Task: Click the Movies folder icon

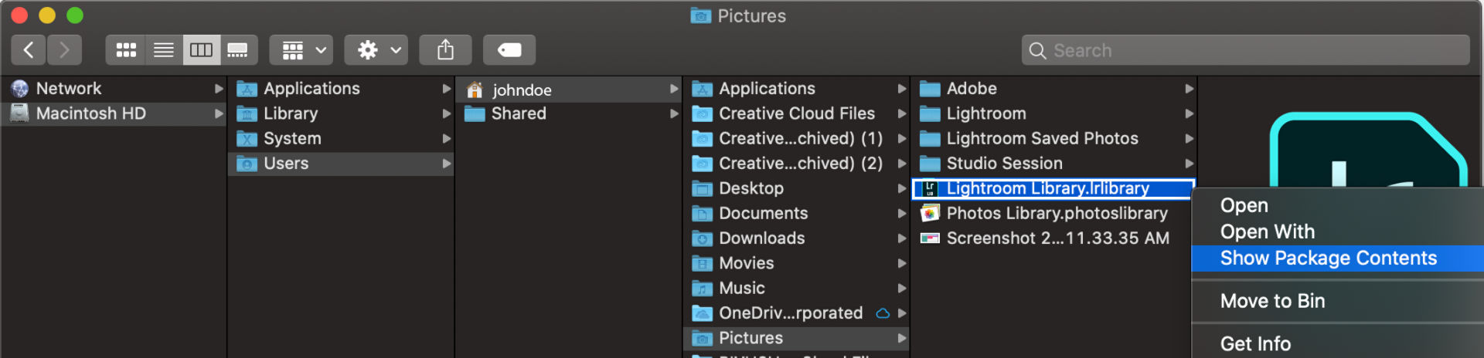Action: (702, 264)
